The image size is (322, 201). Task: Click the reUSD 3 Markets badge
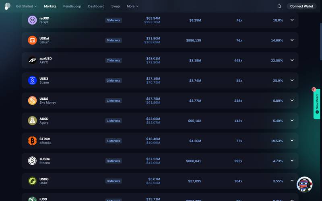point(114,21)
